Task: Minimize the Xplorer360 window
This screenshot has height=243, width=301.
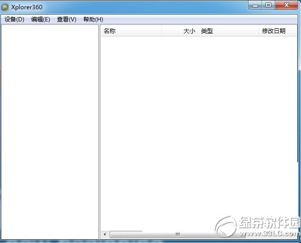Action: pyautogui.click(x=255, y=5)
